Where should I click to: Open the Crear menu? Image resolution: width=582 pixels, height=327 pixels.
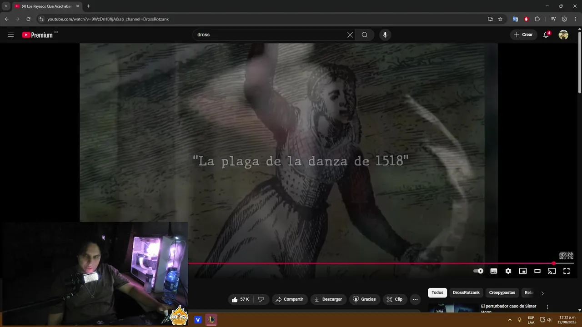coord(523,35)
